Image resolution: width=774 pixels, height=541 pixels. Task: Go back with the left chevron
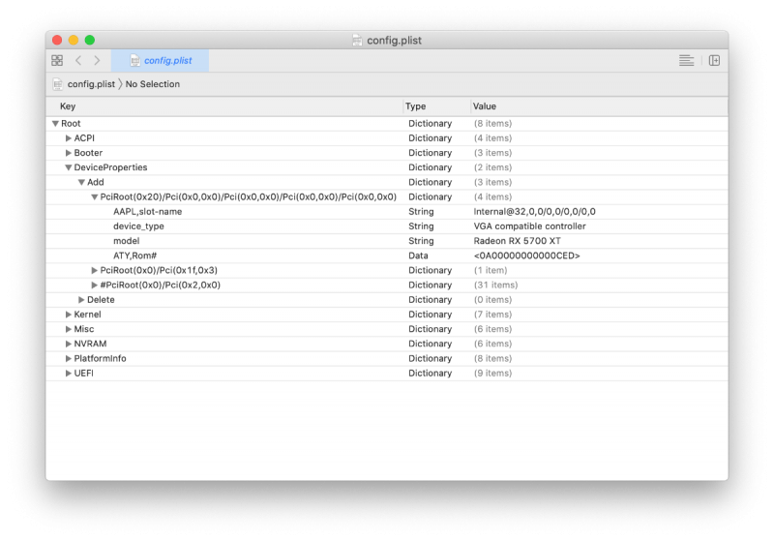(78, 60)
